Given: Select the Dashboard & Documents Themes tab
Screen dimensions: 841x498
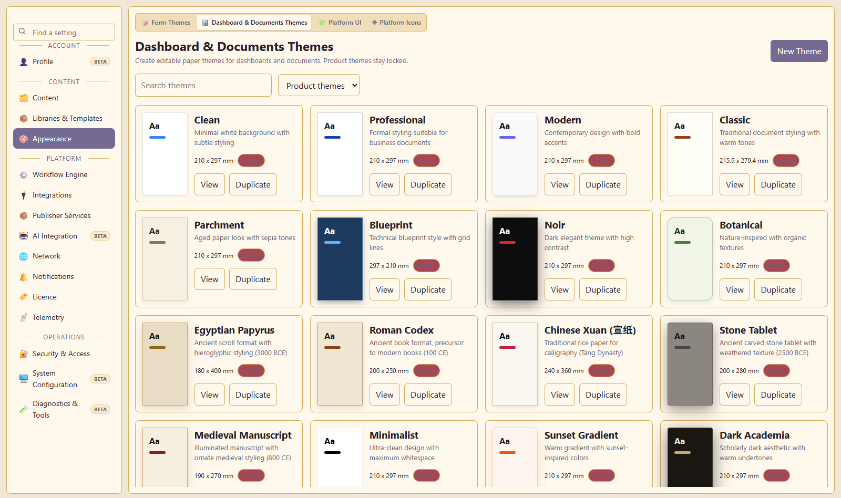Looking at the screenshot, I should [254, 23].
